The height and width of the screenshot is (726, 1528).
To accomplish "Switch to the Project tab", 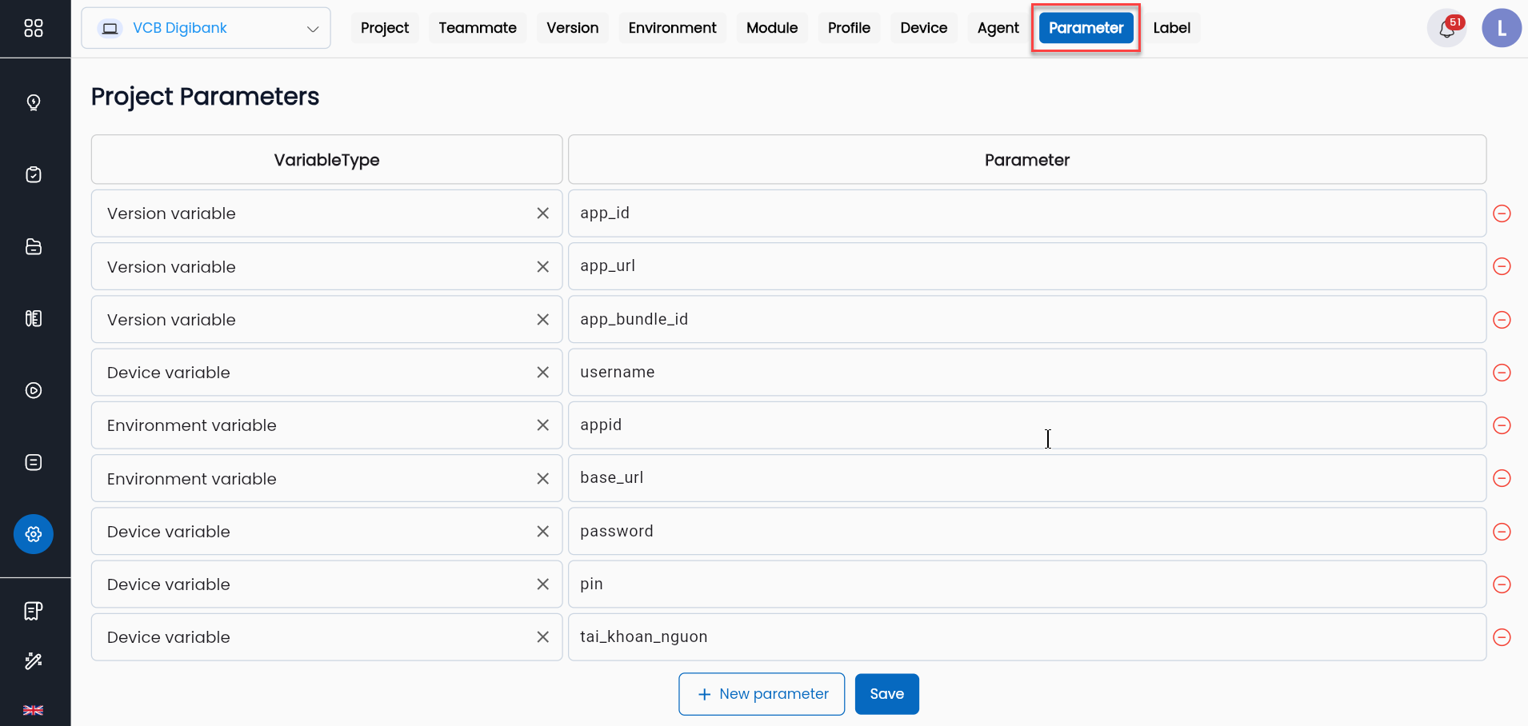I will 385,28.
